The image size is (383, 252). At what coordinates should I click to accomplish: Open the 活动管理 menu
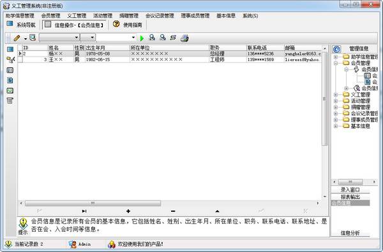point(103,16)
